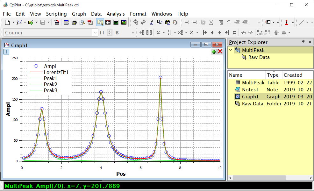Open the Scripting menu
This screenshot has height=191, width=314.
tap(56, 14)
